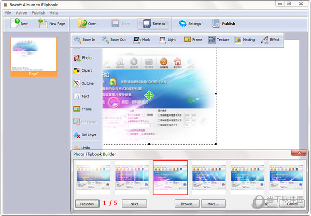Open the Action menu
Screen dimensions: 311x216
click(21, 12)
